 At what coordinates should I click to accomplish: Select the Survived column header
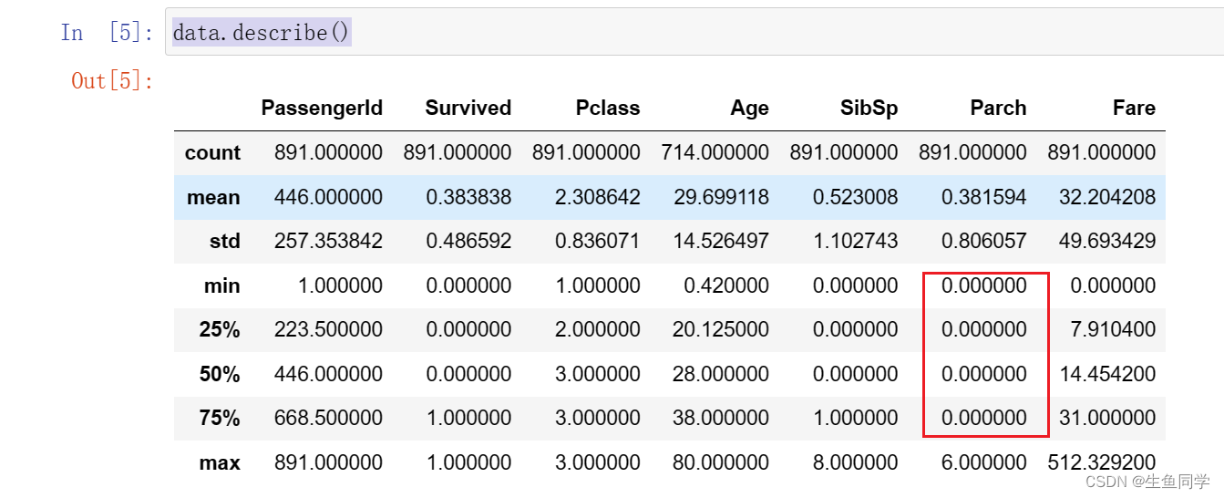point(468,108)
